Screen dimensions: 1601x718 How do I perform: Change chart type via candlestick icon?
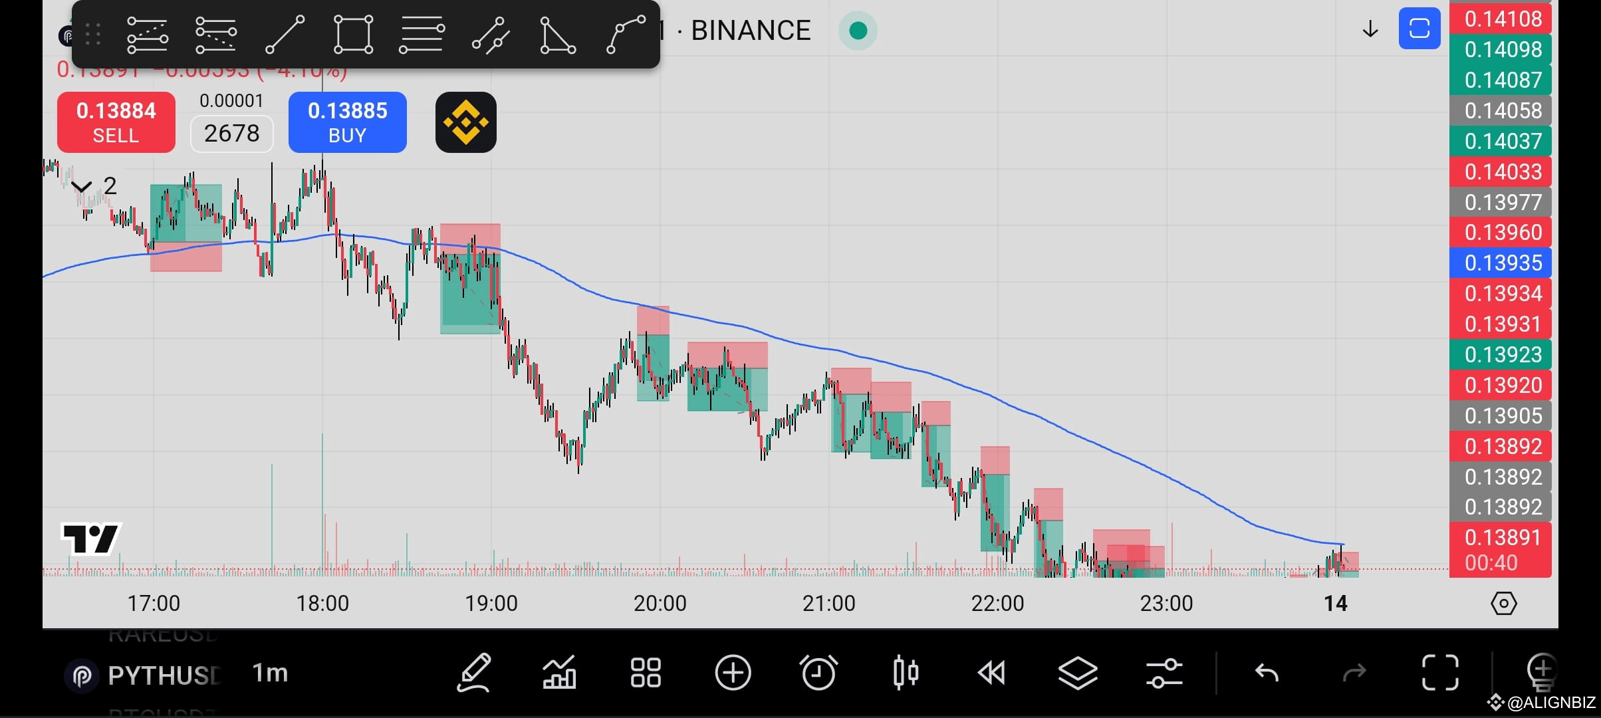click(x=906, y=673)
